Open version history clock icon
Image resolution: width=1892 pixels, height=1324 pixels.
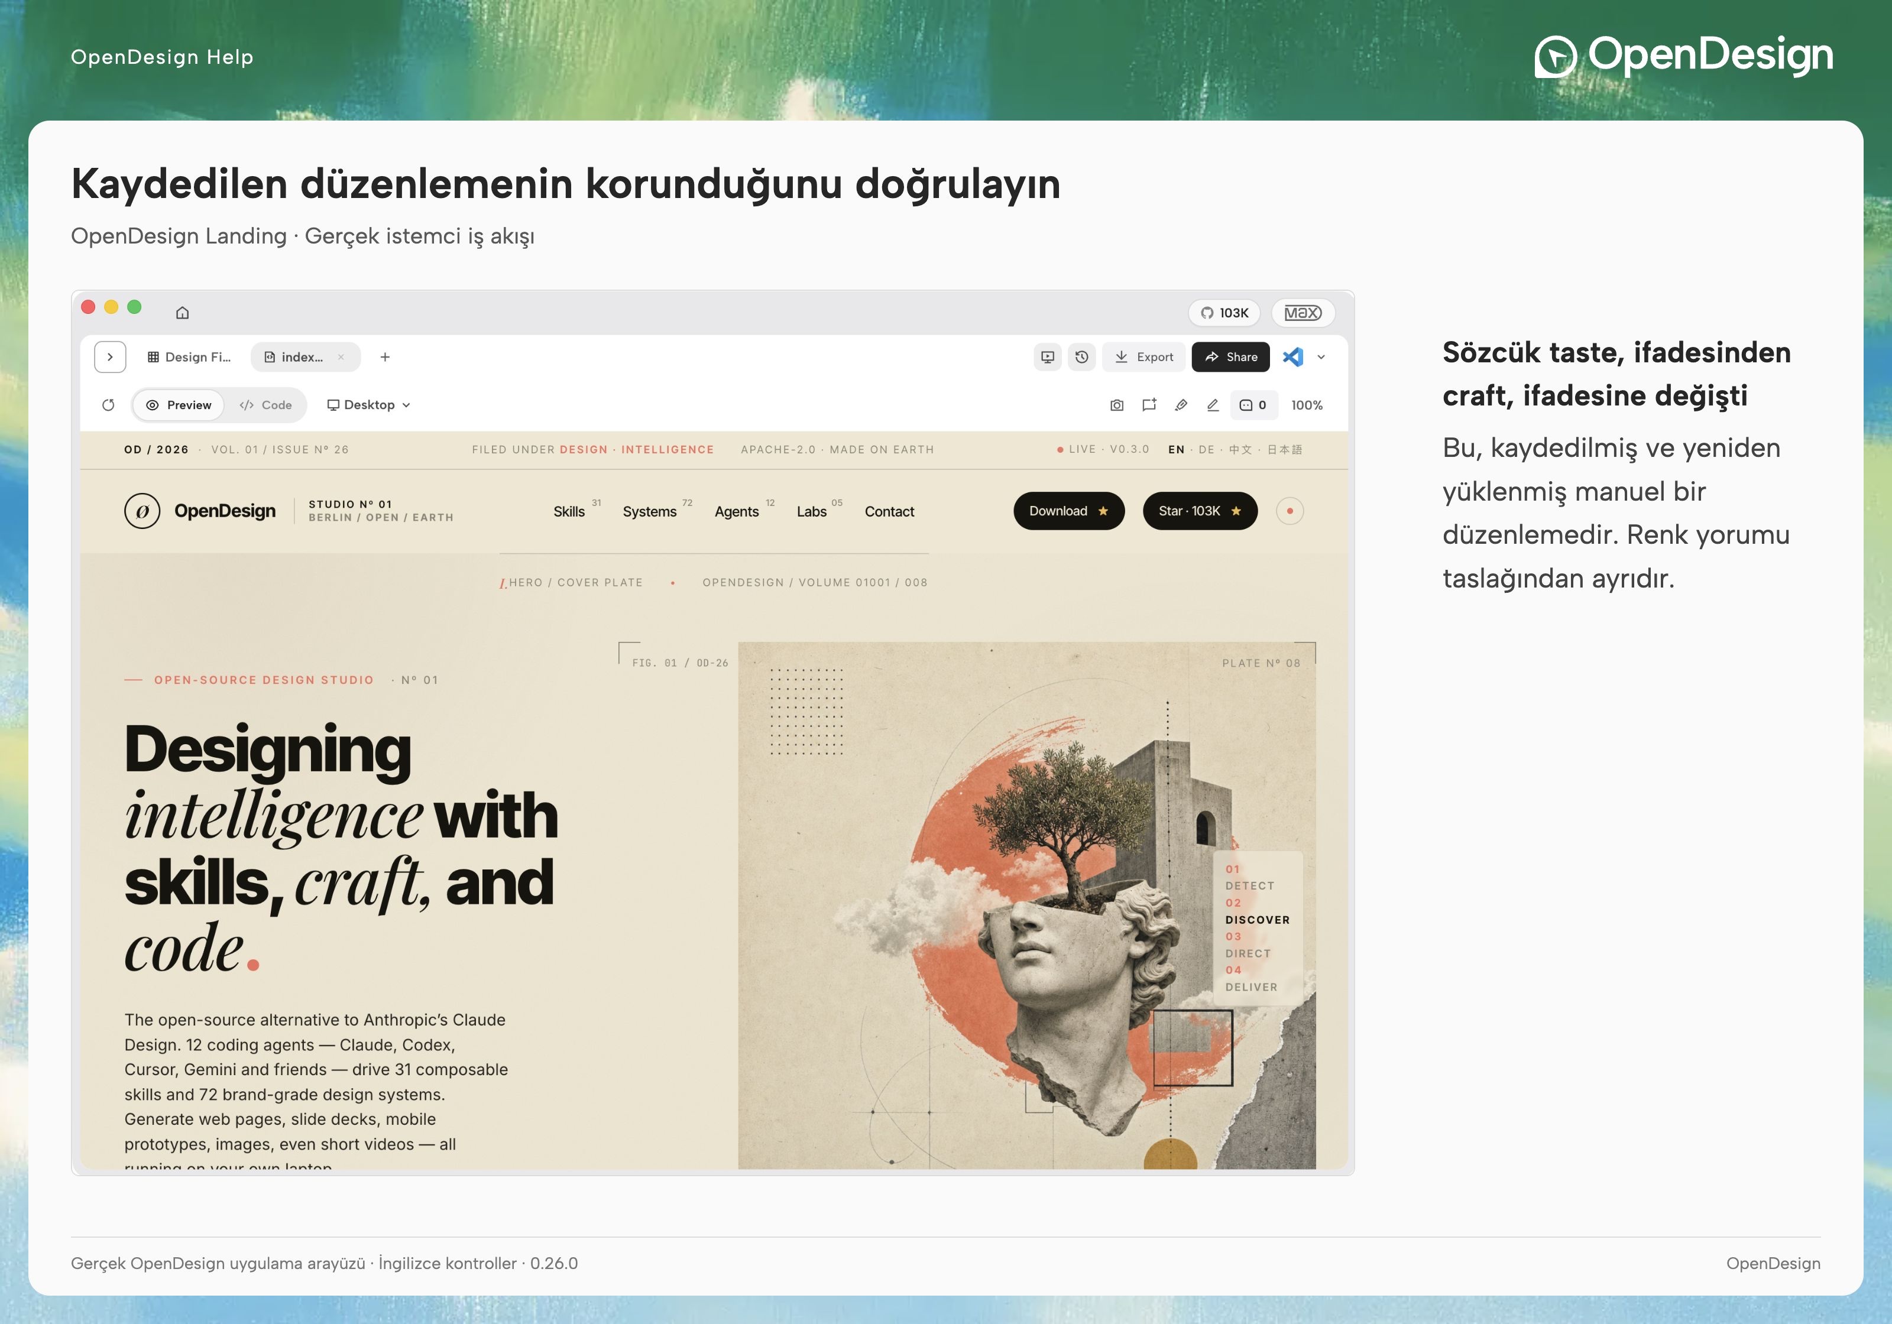[x=1082, y=357]
